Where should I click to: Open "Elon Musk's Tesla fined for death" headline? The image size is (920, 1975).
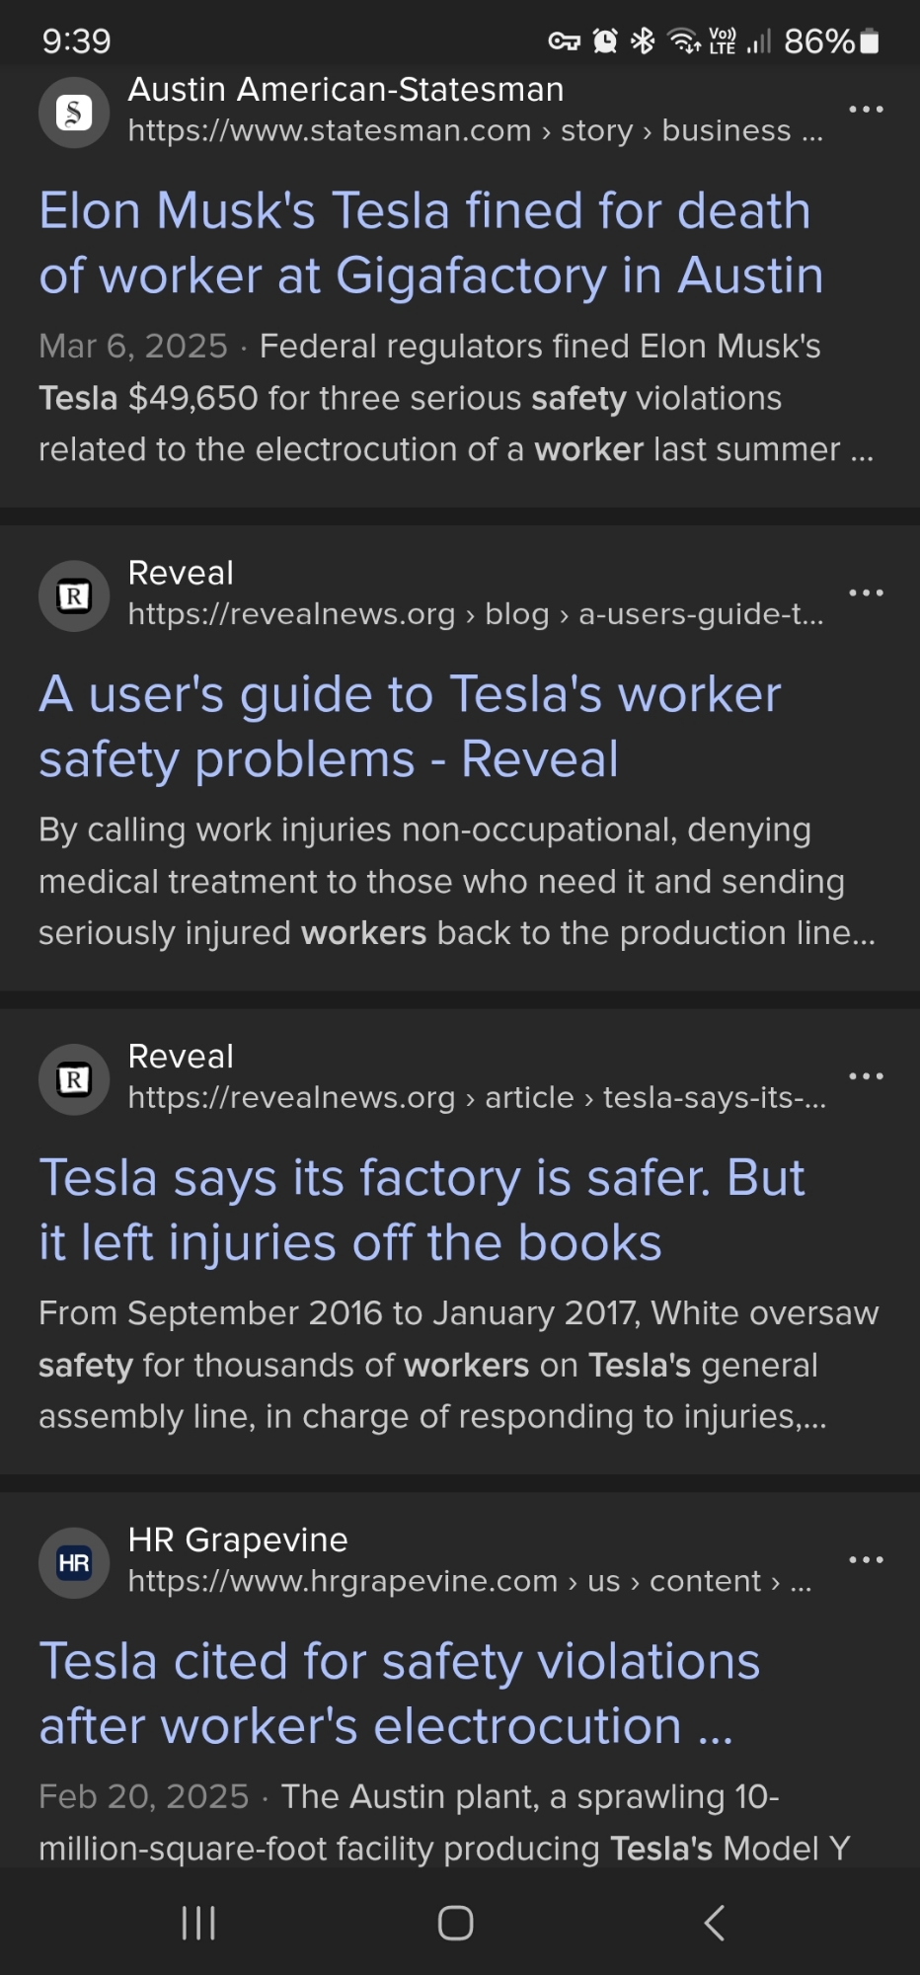(x=430, y=243)
